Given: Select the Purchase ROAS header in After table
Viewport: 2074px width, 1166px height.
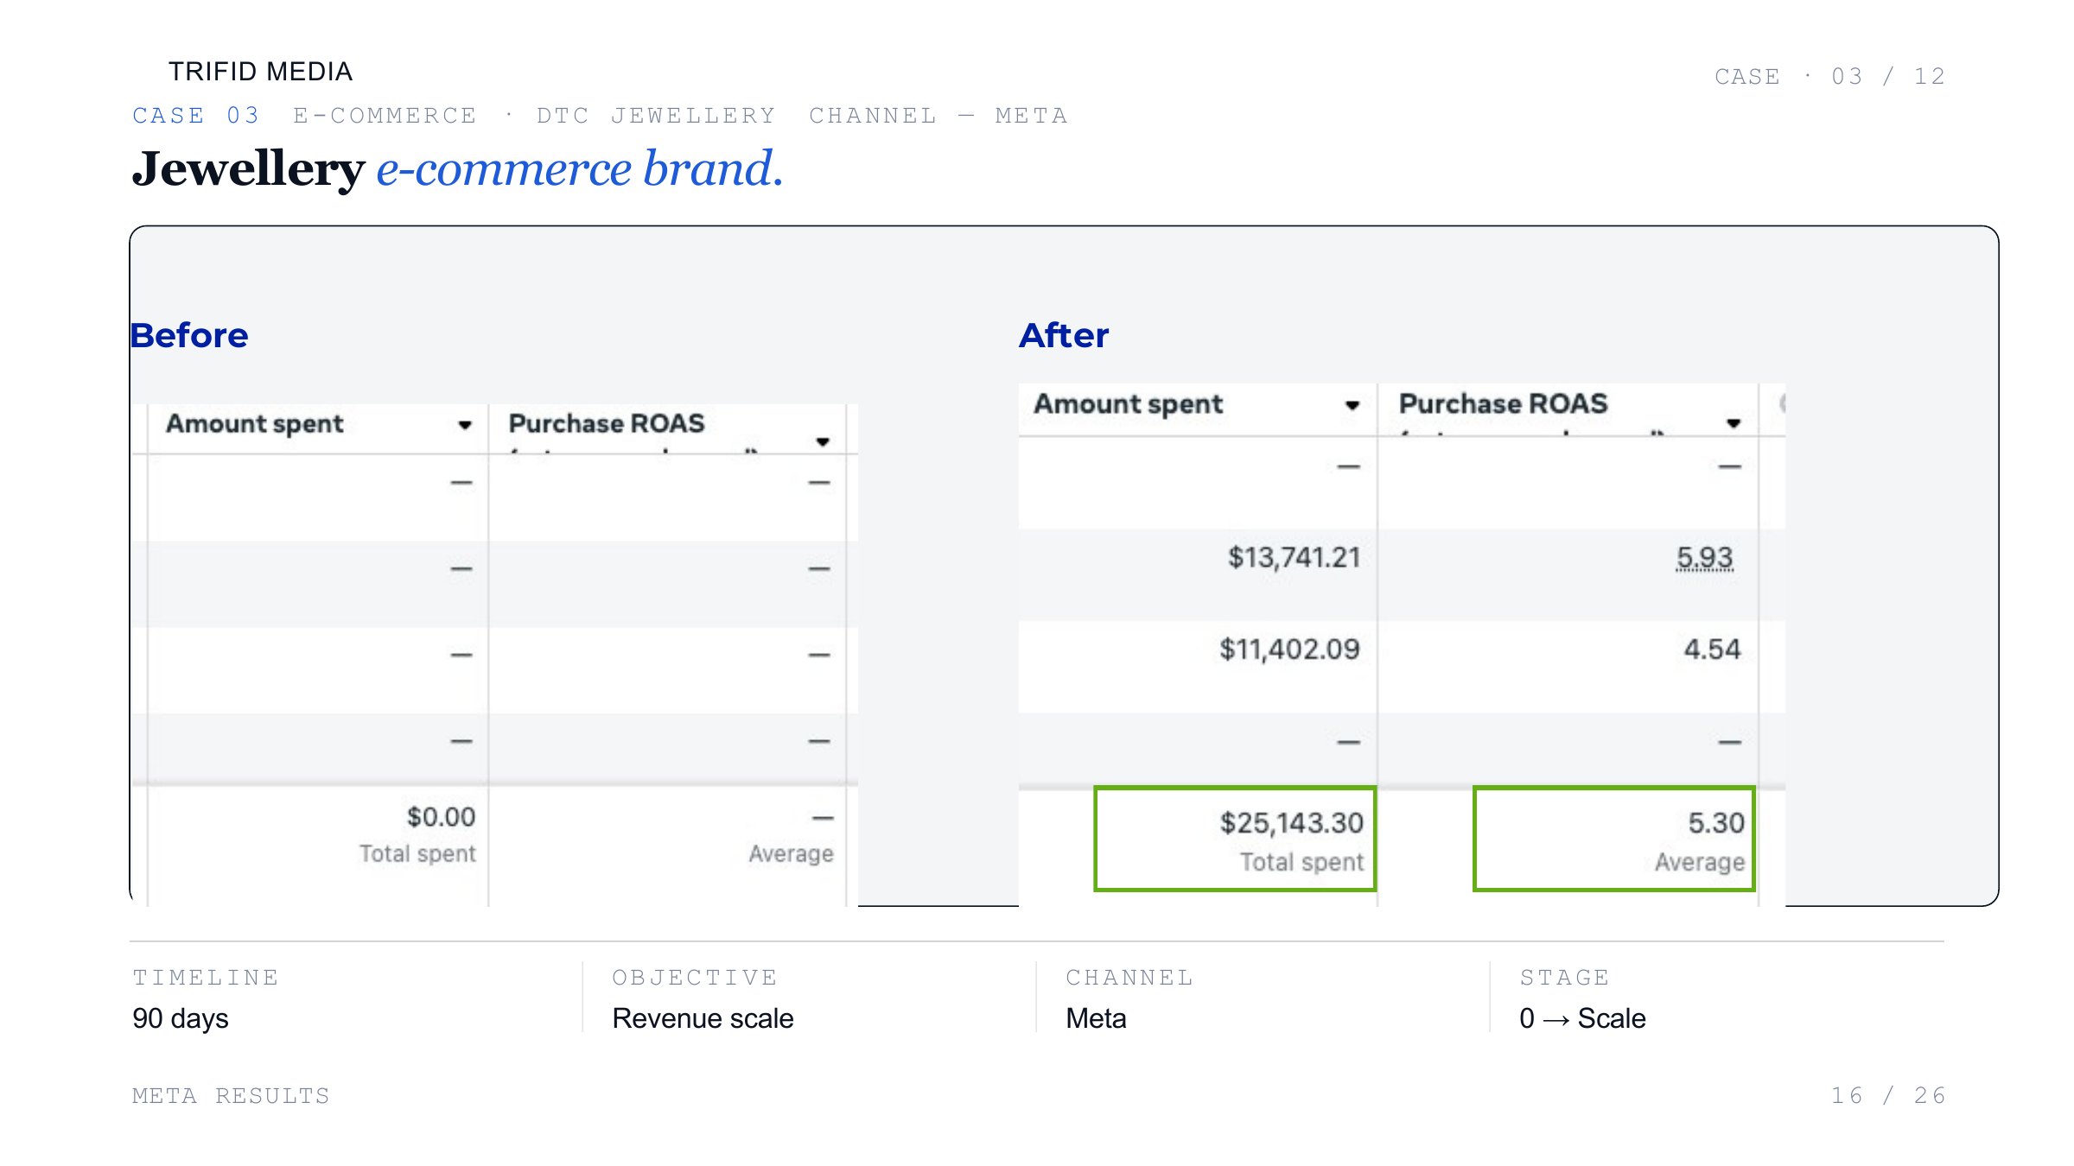Looking at the screenshot, I should 1504,403.
